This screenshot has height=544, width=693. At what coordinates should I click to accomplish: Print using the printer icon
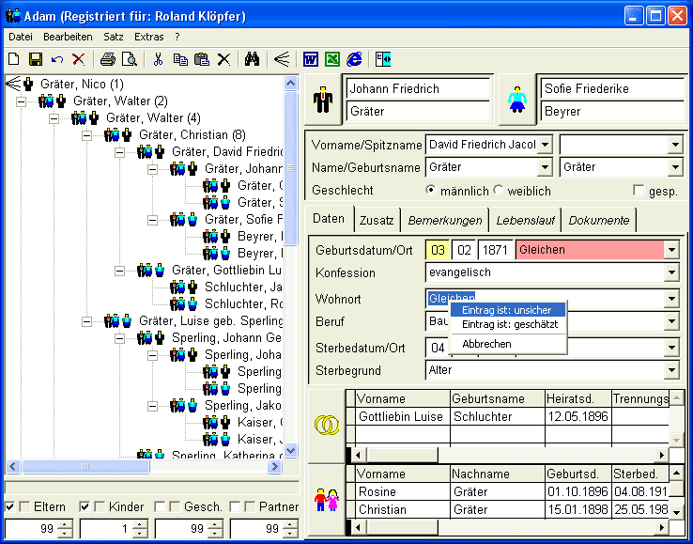107,59
